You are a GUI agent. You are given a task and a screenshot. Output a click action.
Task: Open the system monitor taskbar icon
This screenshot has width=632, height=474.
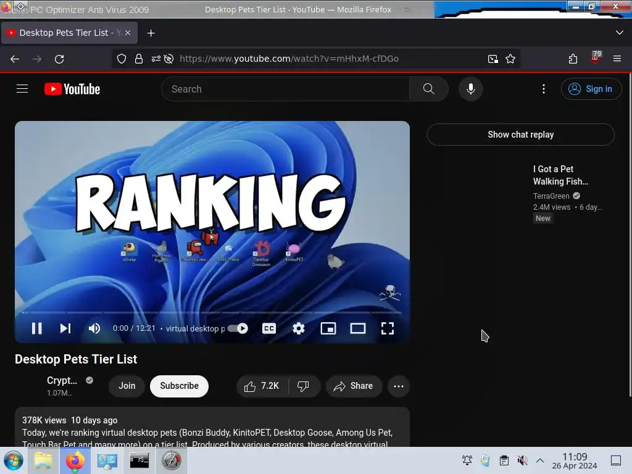[x=107, y=460]
